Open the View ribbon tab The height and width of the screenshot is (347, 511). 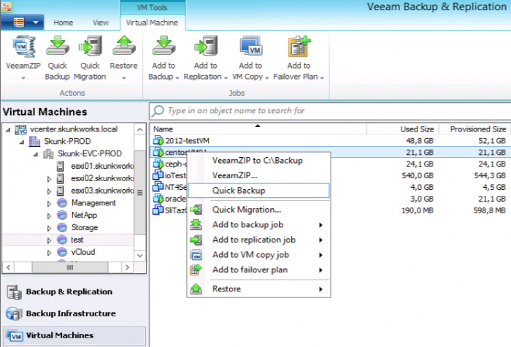(x=101, y=23)
